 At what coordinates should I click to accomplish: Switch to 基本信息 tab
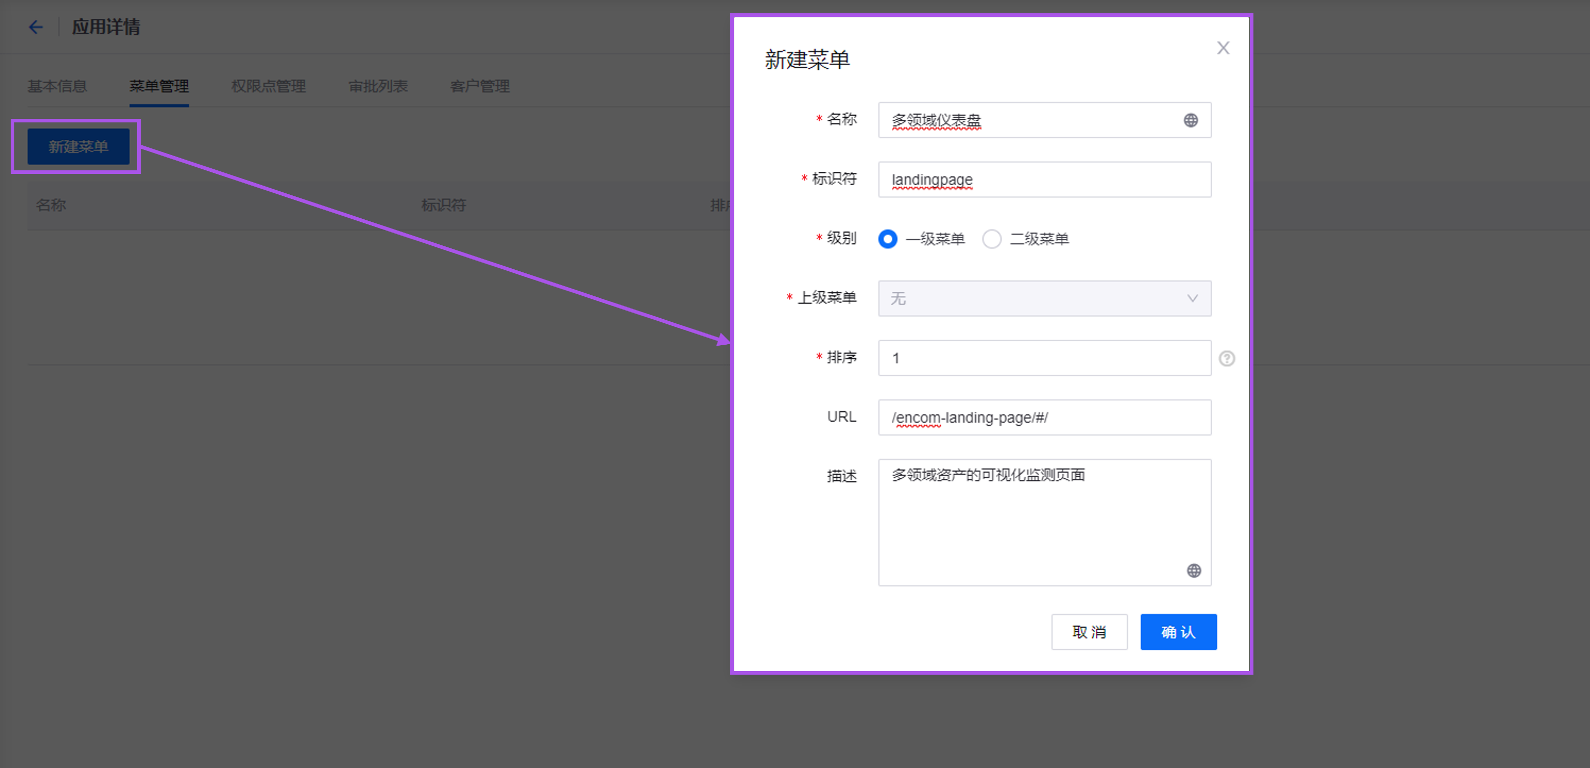coord(57,86)
